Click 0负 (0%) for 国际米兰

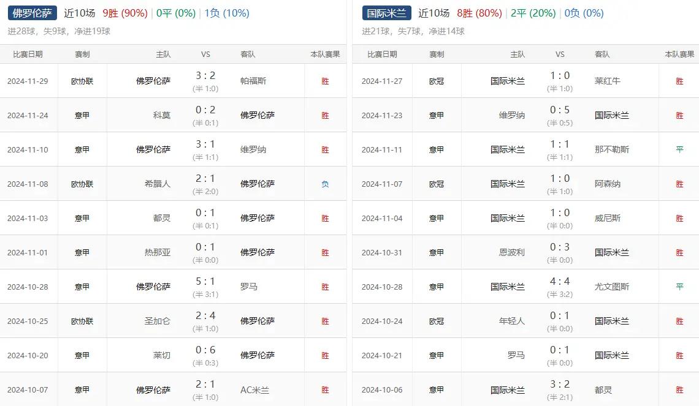coord(584,13)
